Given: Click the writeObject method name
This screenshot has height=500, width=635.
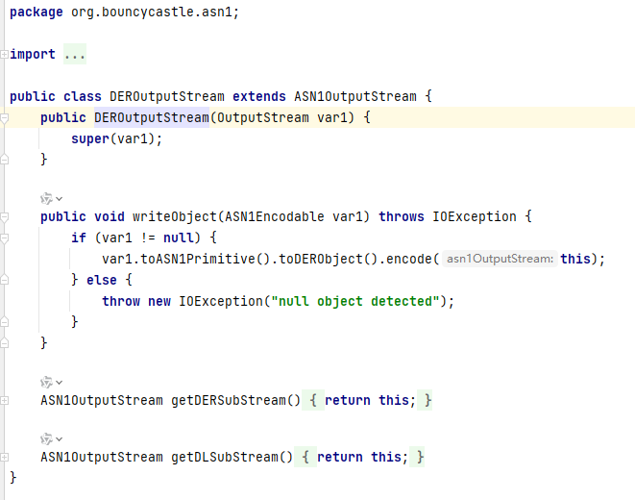Looking at the screenshot, I should pos(175,217).
